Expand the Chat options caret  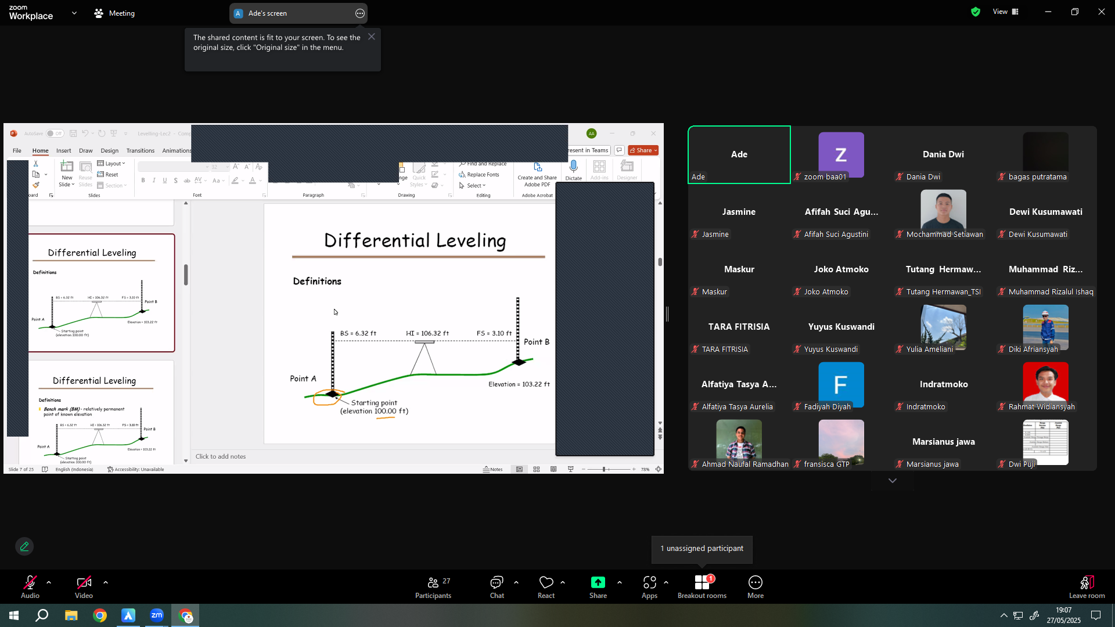click(x=516, y=582)
